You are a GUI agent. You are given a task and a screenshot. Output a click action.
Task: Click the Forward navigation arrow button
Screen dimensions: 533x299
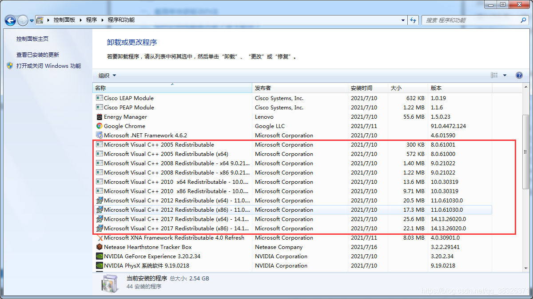tap(23, 20)
